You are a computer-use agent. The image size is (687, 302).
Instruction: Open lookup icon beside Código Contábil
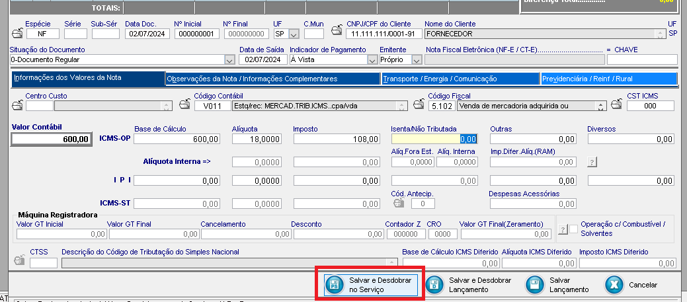click(x=185, y=104)
